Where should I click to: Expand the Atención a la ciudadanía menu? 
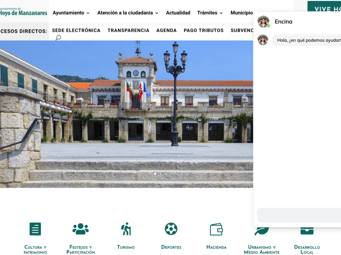[128, 13]
